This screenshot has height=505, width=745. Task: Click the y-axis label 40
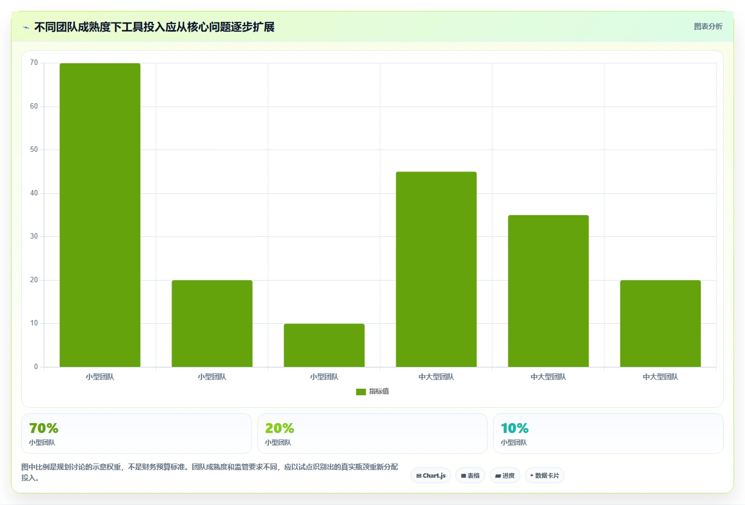coord(34,193)
